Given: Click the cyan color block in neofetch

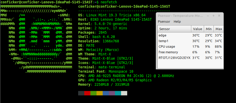Looking at the screenshot, I should pyautogui.click(x=118, y=93).
